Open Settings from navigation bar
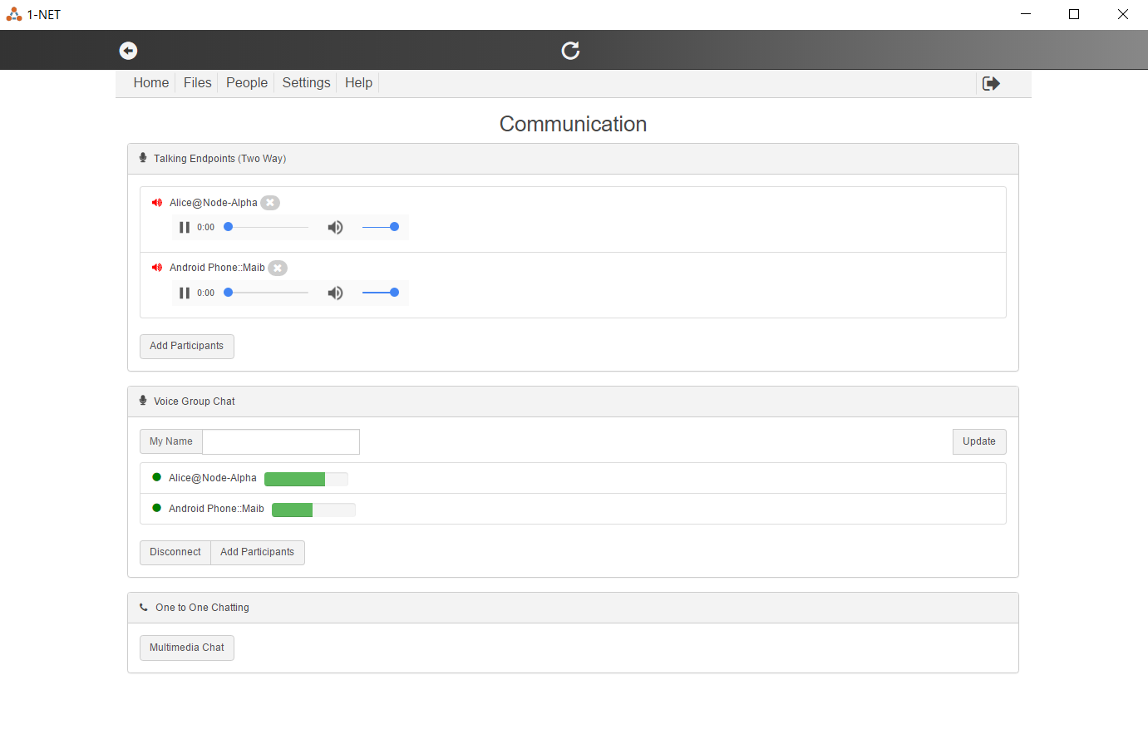 tap(306, 83)
